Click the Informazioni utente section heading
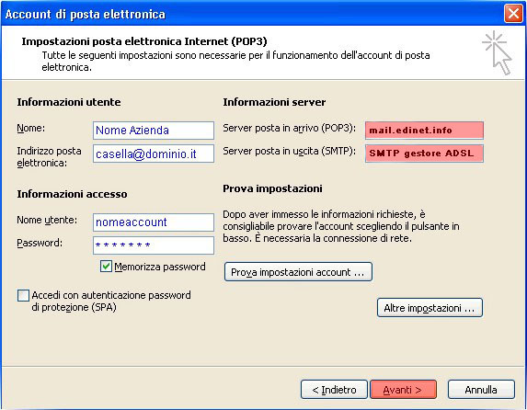527x410 pixels. point(69,102)
